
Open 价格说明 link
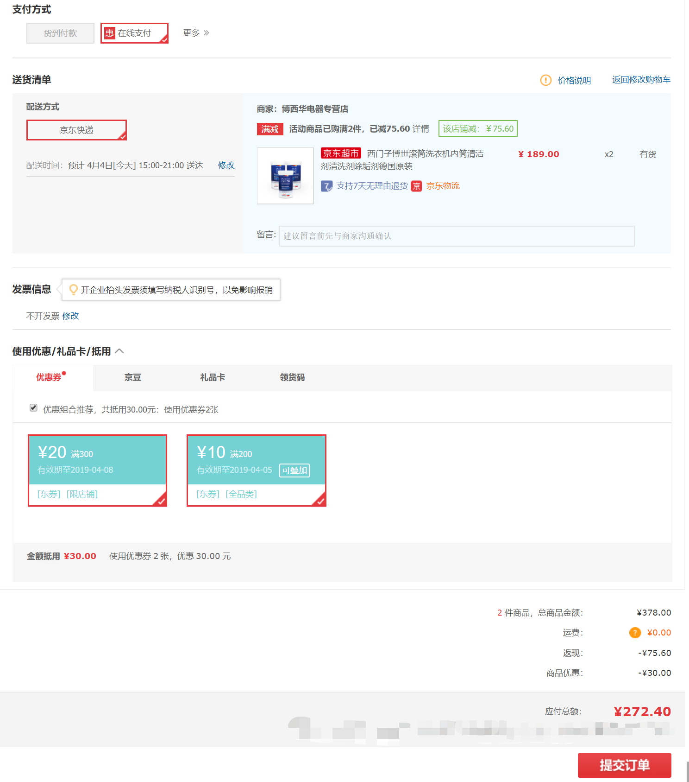(574, 80)
